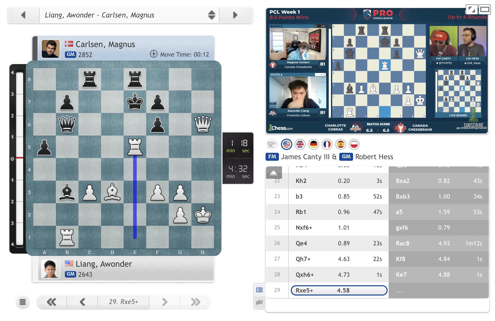Jump to game start with double-left arrows
The image size is (495, 321).
(x=52, y=302)
